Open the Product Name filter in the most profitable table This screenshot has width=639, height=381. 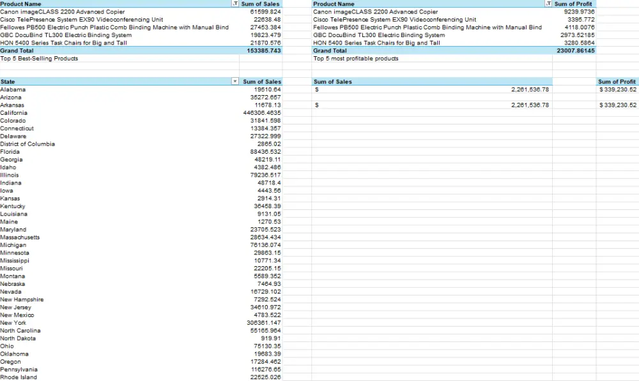tap(548, 4)
